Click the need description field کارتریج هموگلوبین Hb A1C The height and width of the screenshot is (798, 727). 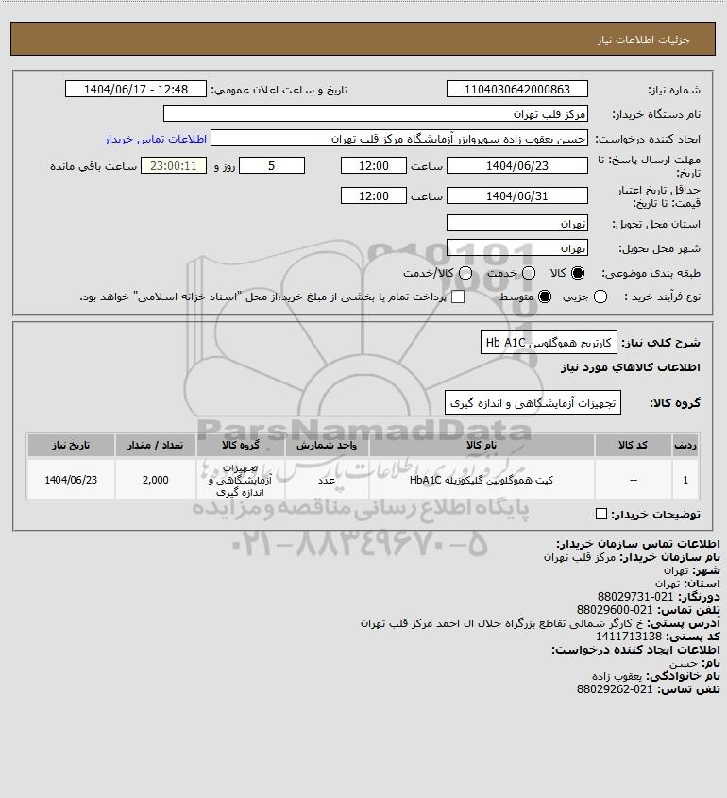tap(549, 343)
